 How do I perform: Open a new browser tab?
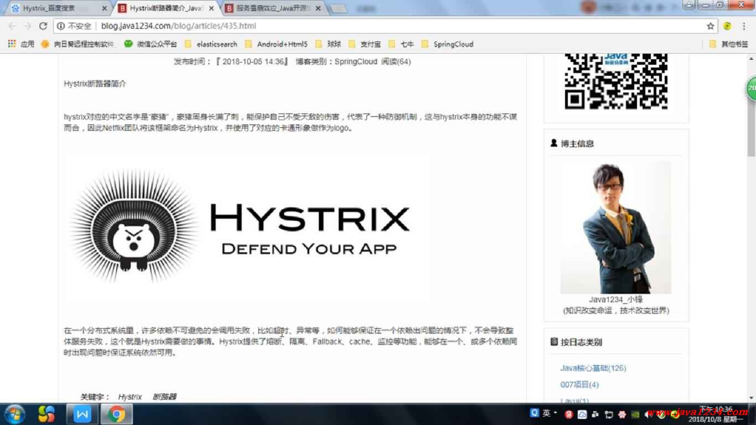point(338,8)
